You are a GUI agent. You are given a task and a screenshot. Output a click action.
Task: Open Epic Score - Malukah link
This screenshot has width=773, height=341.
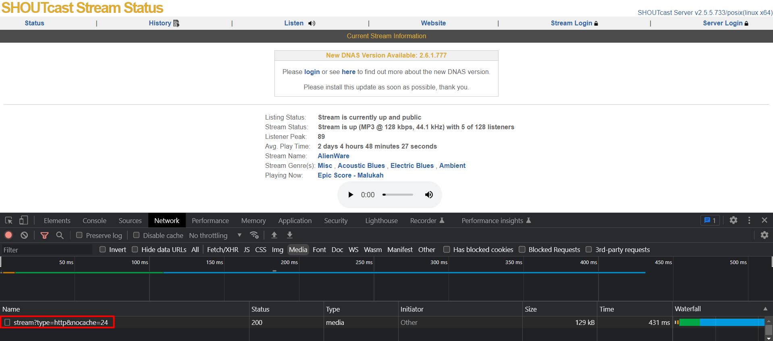click(350, 175)
